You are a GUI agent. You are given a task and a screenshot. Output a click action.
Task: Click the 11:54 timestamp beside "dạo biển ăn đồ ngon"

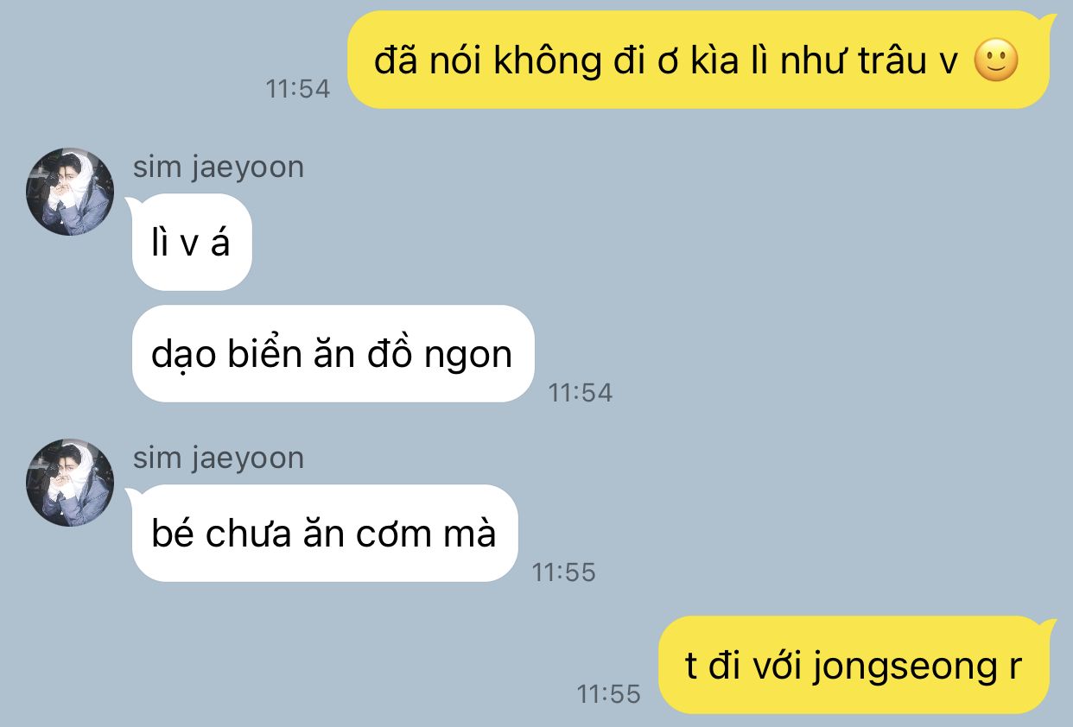(581, 393)
